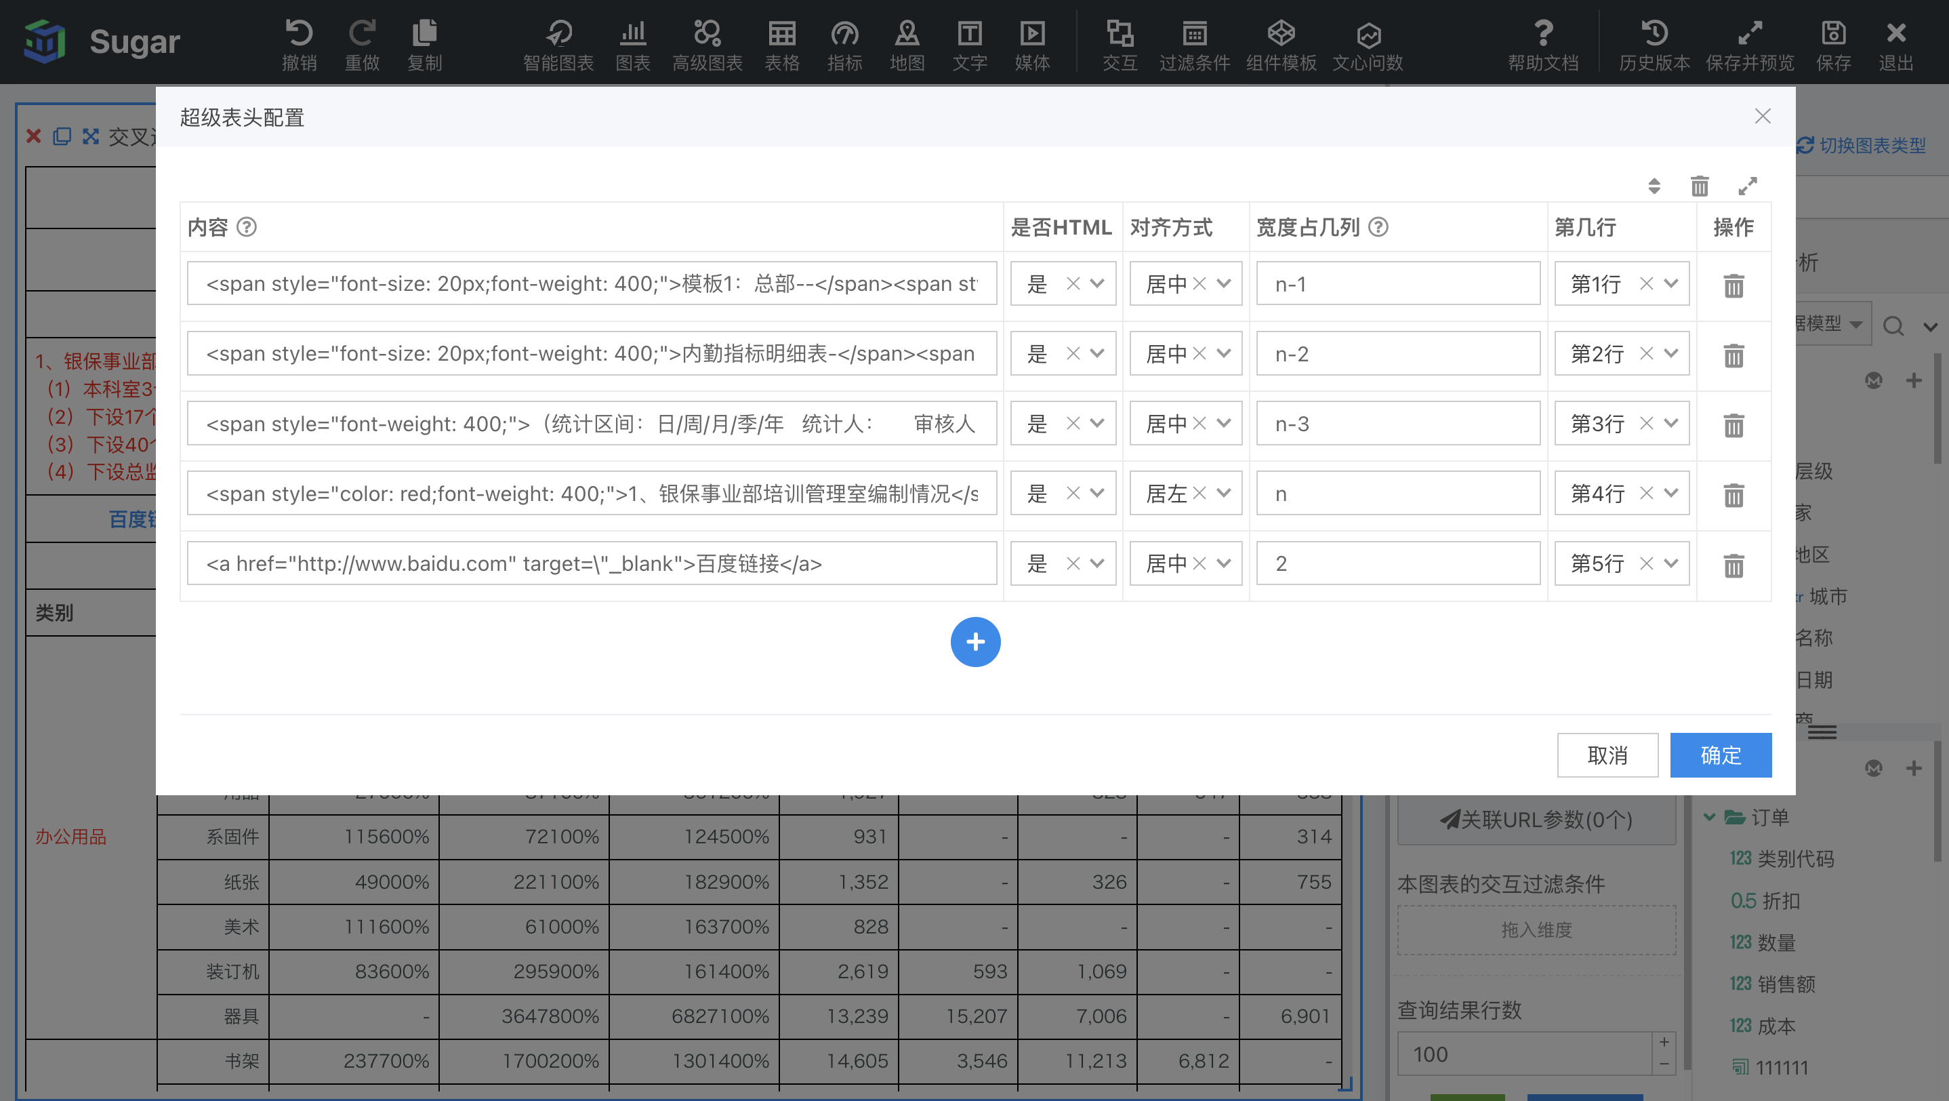
Task: Click help icon next to 宽度占几列
Action: [x=1378, y=227]
